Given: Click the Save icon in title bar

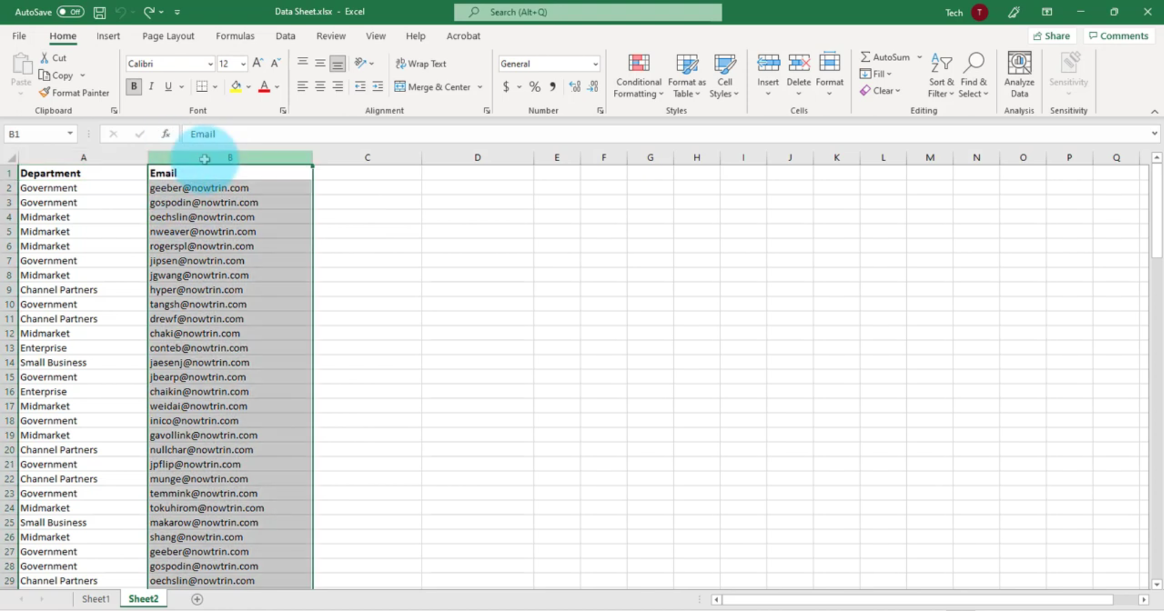Looking at the screenshot, I should (x=99, y=12).
